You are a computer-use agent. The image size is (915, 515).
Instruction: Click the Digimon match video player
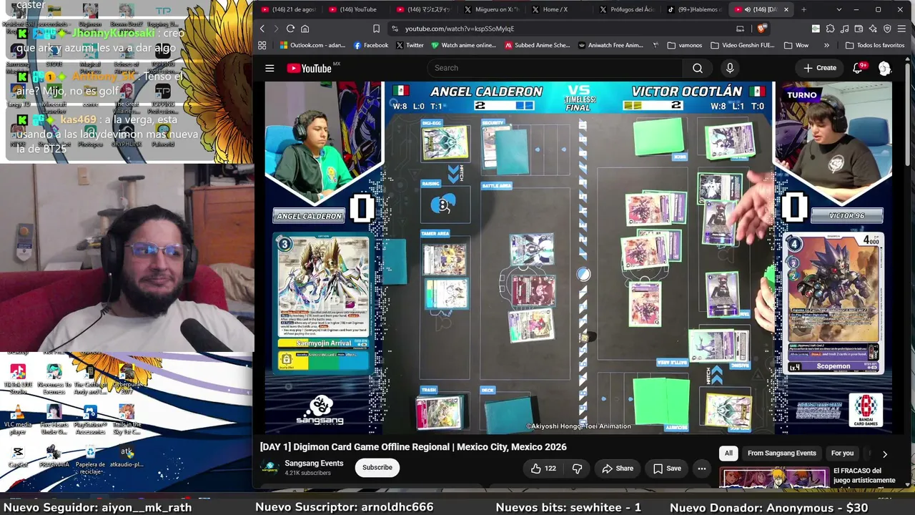coord(578,257)
